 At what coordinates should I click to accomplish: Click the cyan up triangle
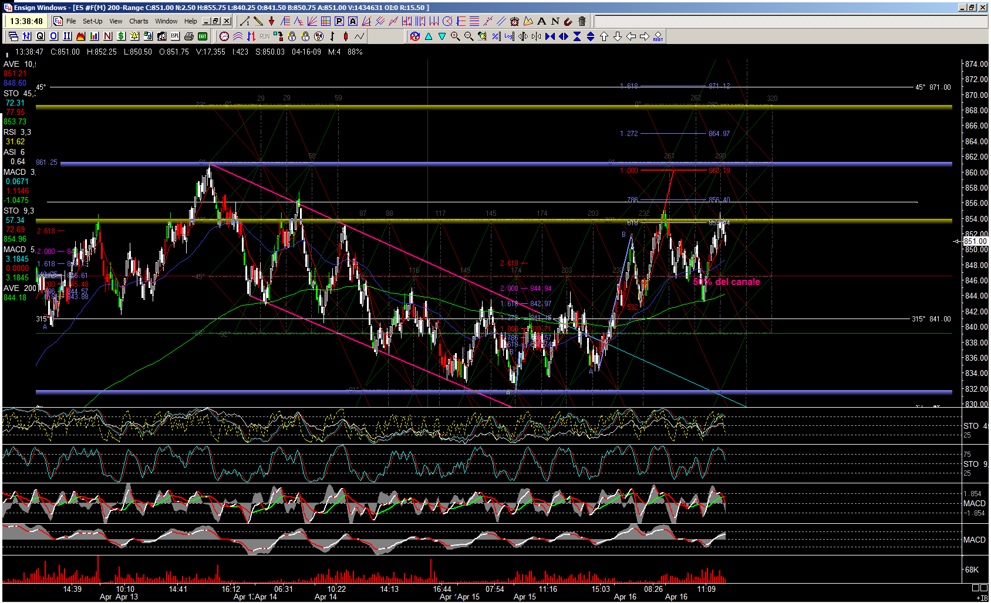click(429, 36)
